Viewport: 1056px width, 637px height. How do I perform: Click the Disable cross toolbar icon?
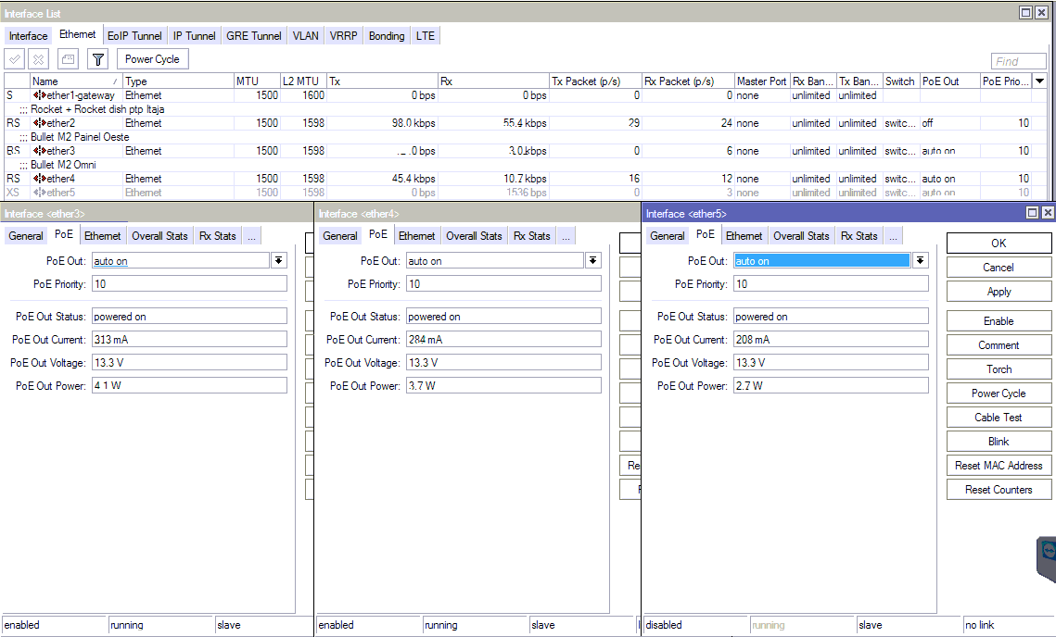[39, 59]
